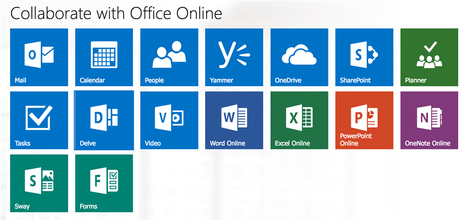Open the Word Online tile
Screen dimensions: 466x220
[234, 120]
